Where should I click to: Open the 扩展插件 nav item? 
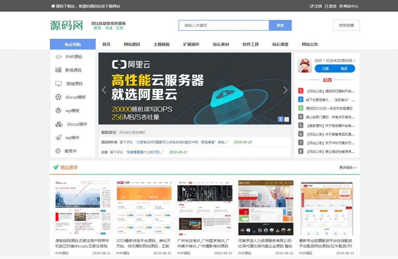point(191,44)
